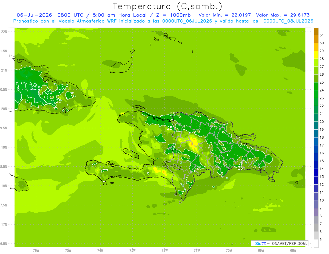Select the 25 degree green legend swatch
This screenshot has width=329, height=254.
[316, 79]
